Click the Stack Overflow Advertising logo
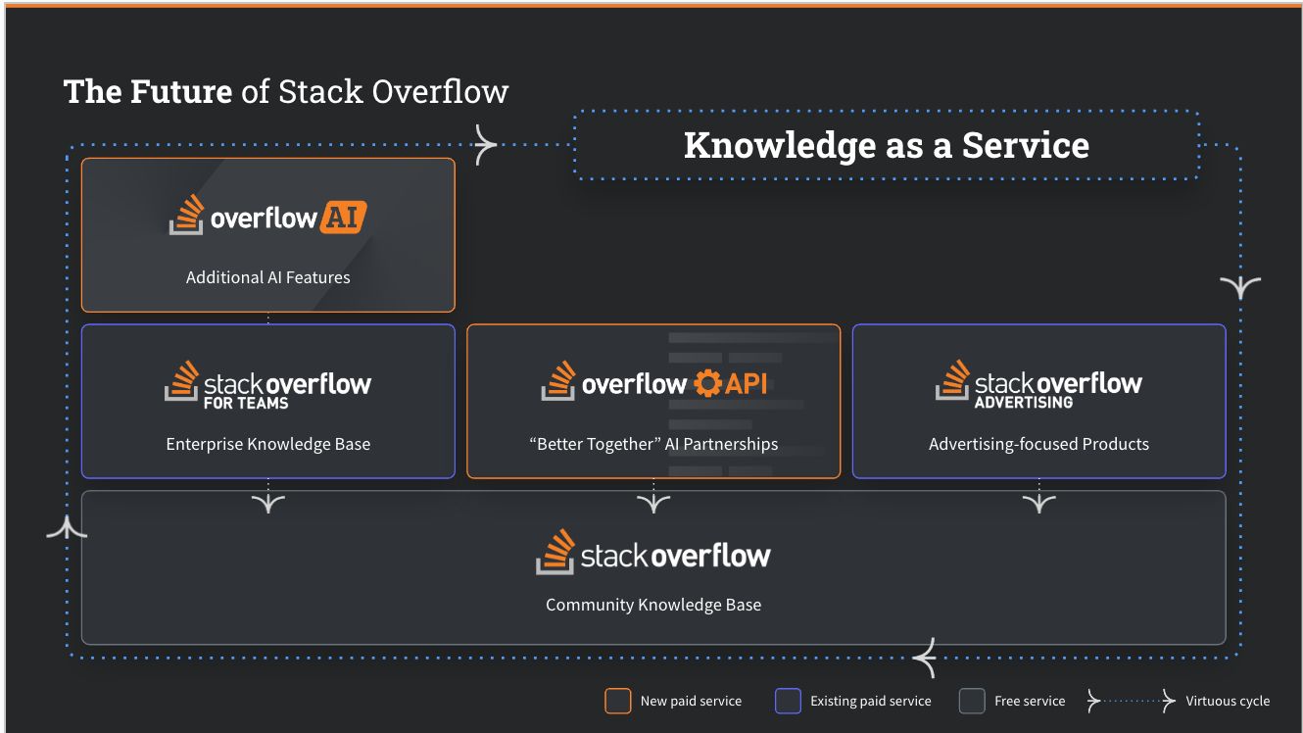 click(1038, 384)
